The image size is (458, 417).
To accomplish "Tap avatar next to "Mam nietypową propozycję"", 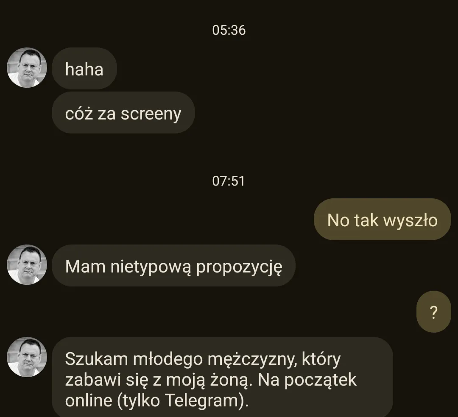I will click(27, 265).
